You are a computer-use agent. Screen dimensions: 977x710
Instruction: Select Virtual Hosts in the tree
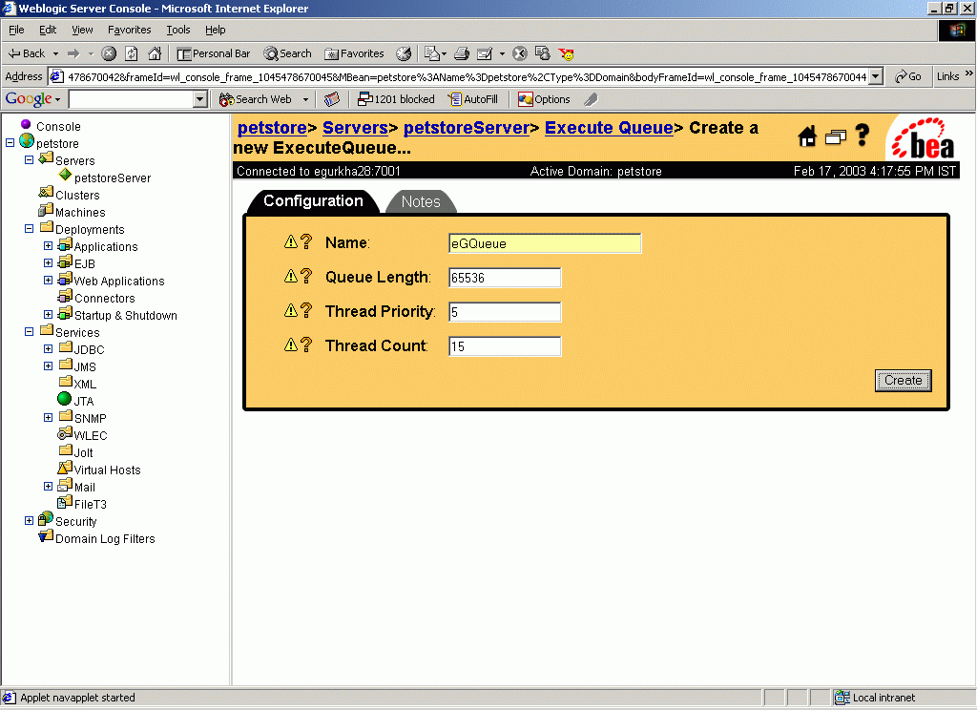pos(107,470)
